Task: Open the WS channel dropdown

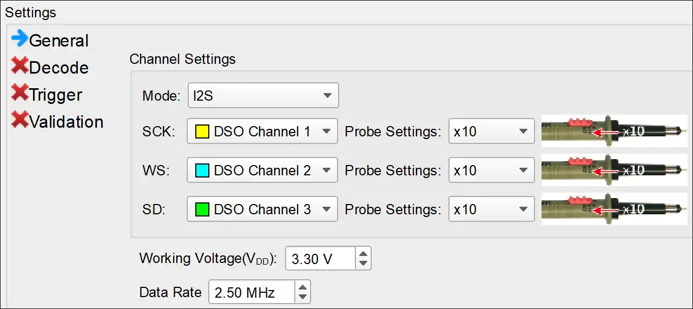Action: coord(262,170)
